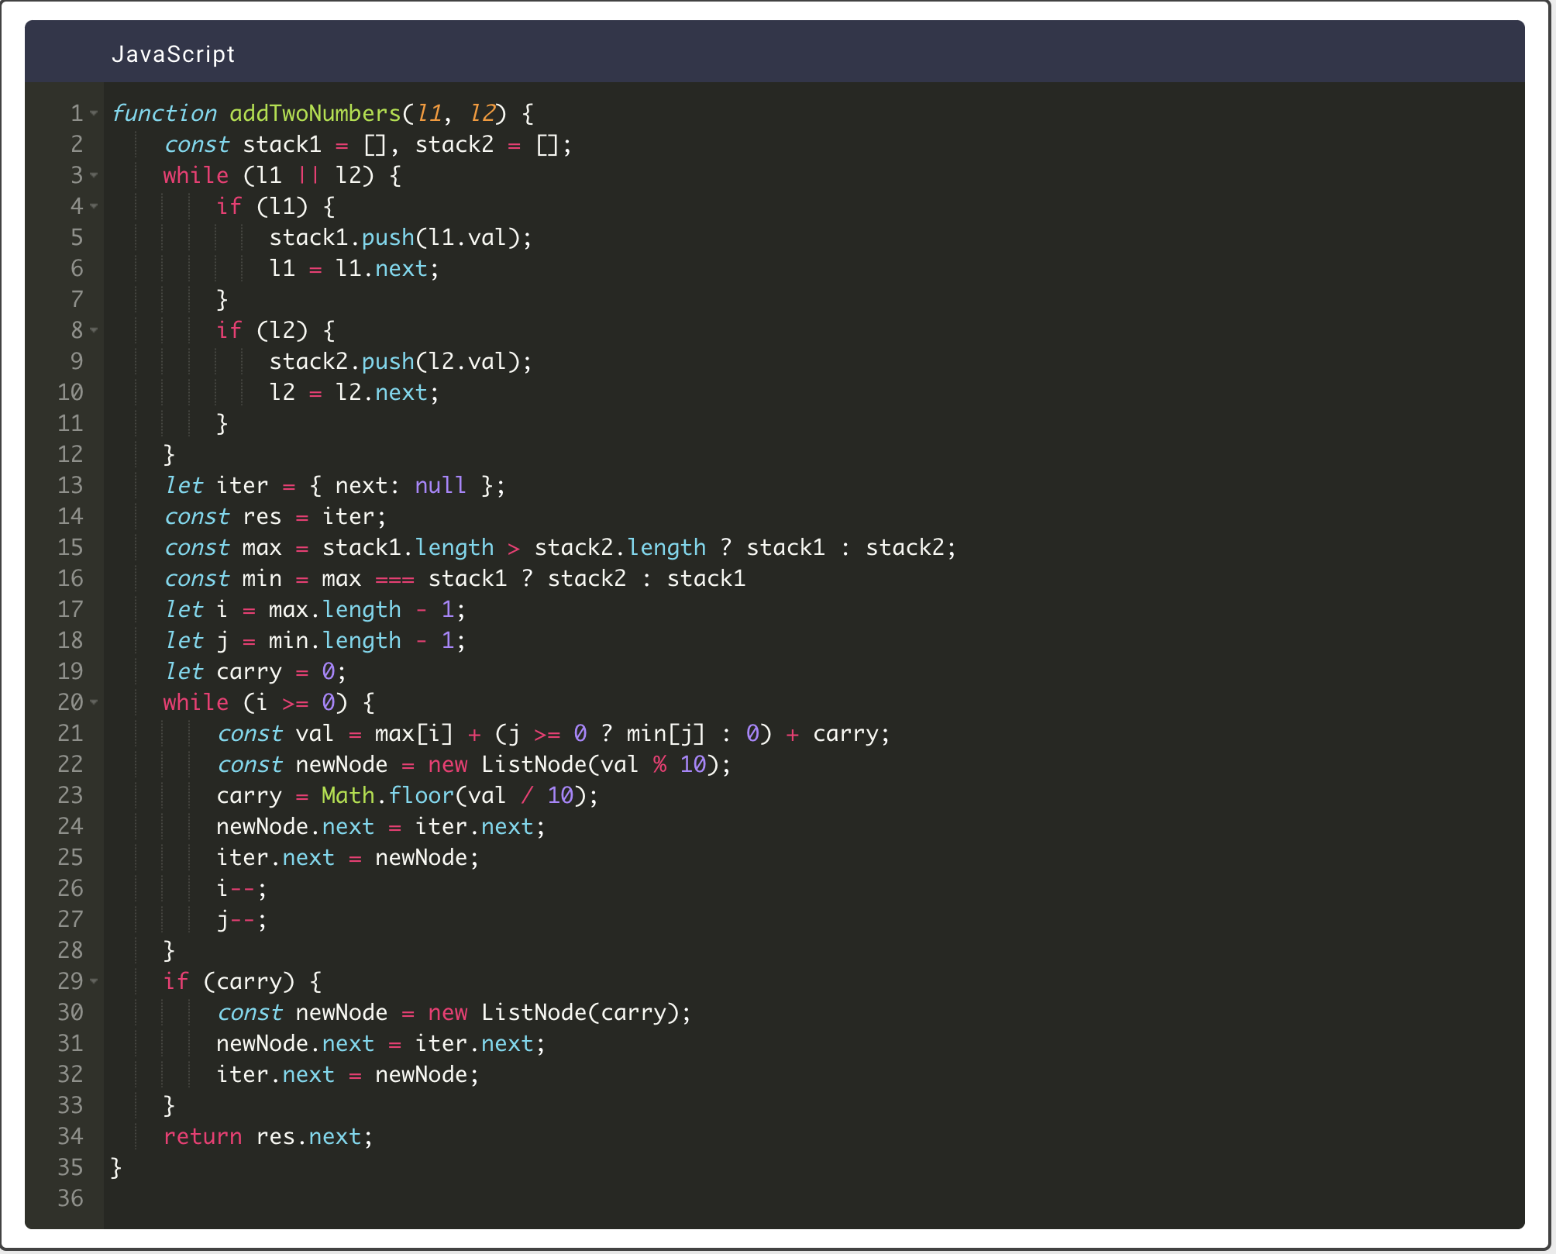Image resolution: width=1556 pixels, height=1254 pixels.
Task: Click the return keyword on line 34
Action: point(202,1136)
